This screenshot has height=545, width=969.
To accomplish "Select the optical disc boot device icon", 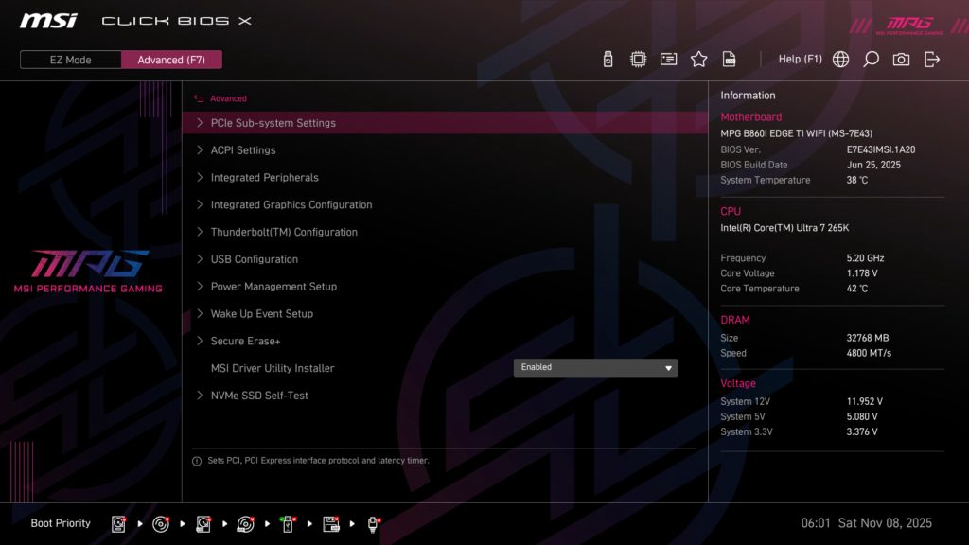I will tap(159, 523).
